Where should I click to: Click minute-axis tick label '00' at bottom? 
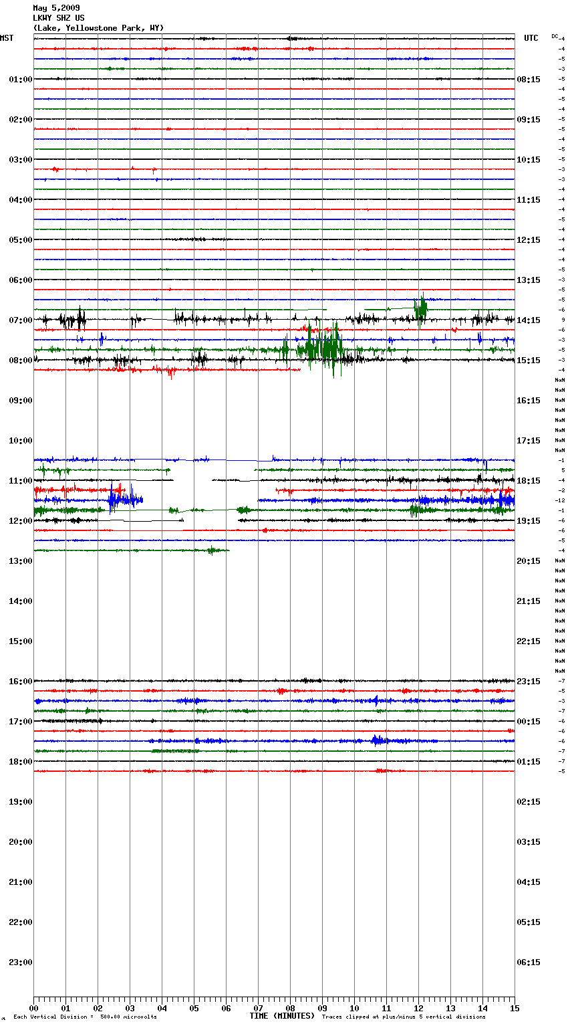coord(33,1008)
